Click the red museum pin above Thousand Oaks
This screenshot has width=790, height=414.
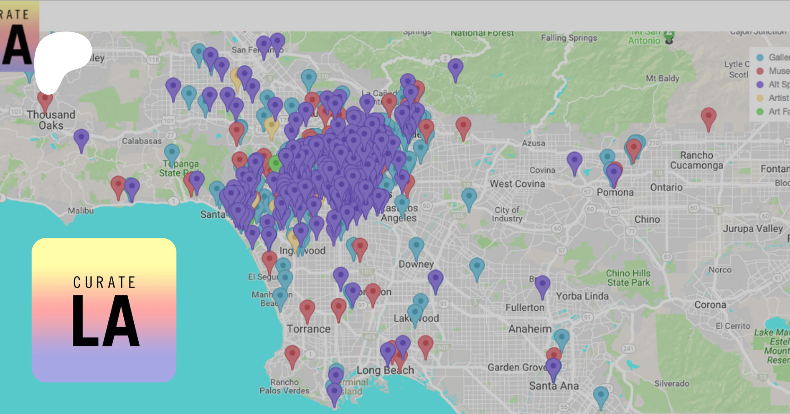coord(45,100)
